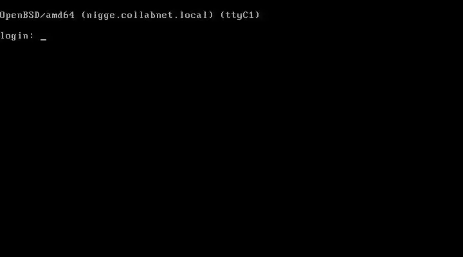Click the empty line between banner and login
The width and height of the screenshot is (463, 257).
point(232,26)
